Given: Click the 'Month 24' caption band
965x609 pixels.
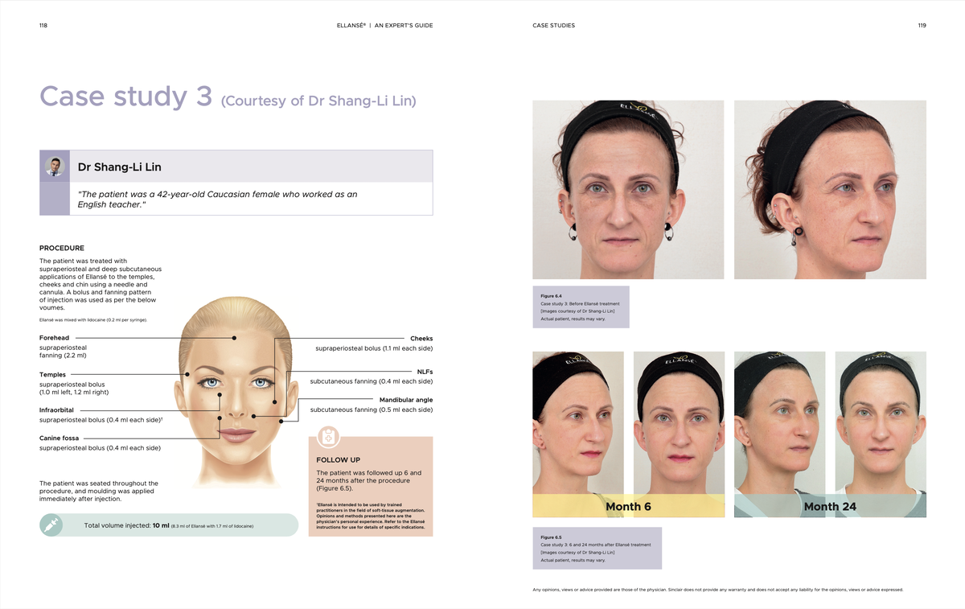Looking at the screenshot, I should 830,506.
